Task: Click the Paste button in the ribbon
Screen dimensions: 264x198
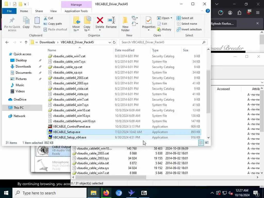Action: (x=37, y=23)
